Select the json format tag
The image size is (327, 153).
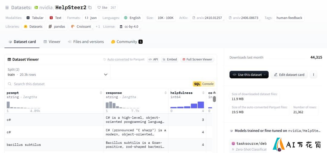click(91, 18)
